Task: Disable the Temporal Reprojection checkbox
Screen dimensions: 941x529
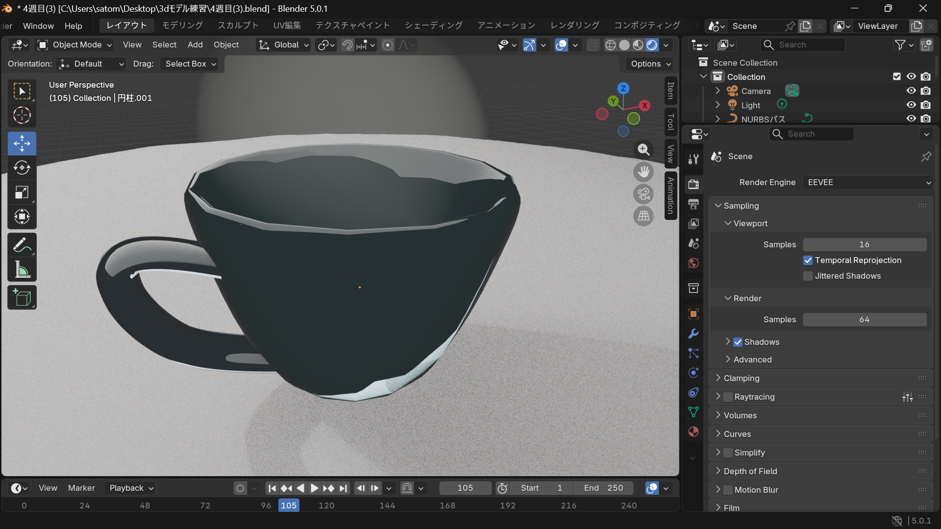Action: tap(808, 261)
